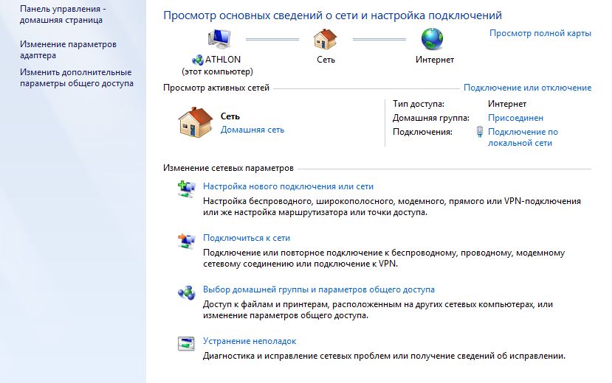Click the Подключения label
The width and height of the screenshot is (612, 383).
[422, 132]
